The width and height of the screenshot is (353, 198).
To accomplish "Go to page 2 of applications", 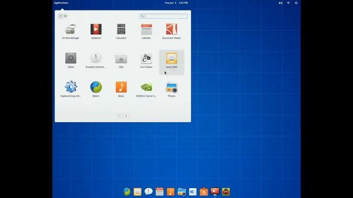I will pos(126,116).
